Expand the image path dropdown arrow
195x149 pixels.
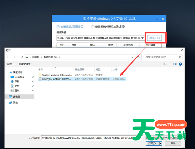click(142, 38)
